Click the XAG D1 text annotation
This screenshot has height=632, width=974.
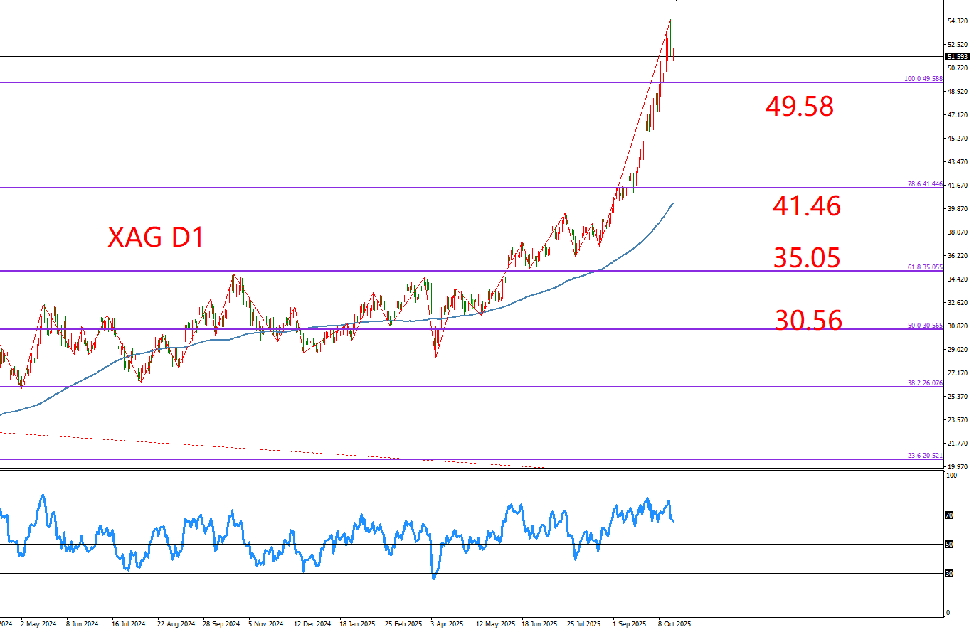pos(156,237)
